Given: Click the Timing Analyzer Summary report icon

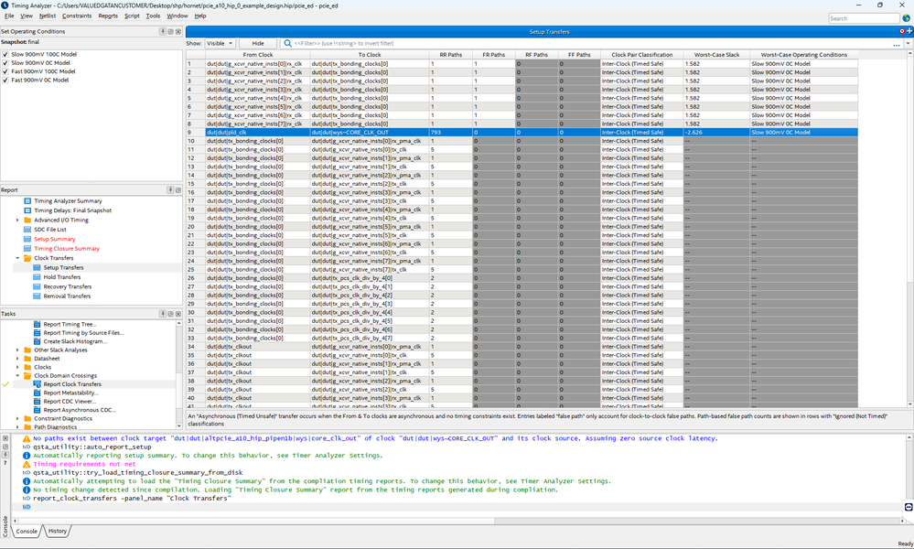Looking at the screenshot, I should 27,200.
